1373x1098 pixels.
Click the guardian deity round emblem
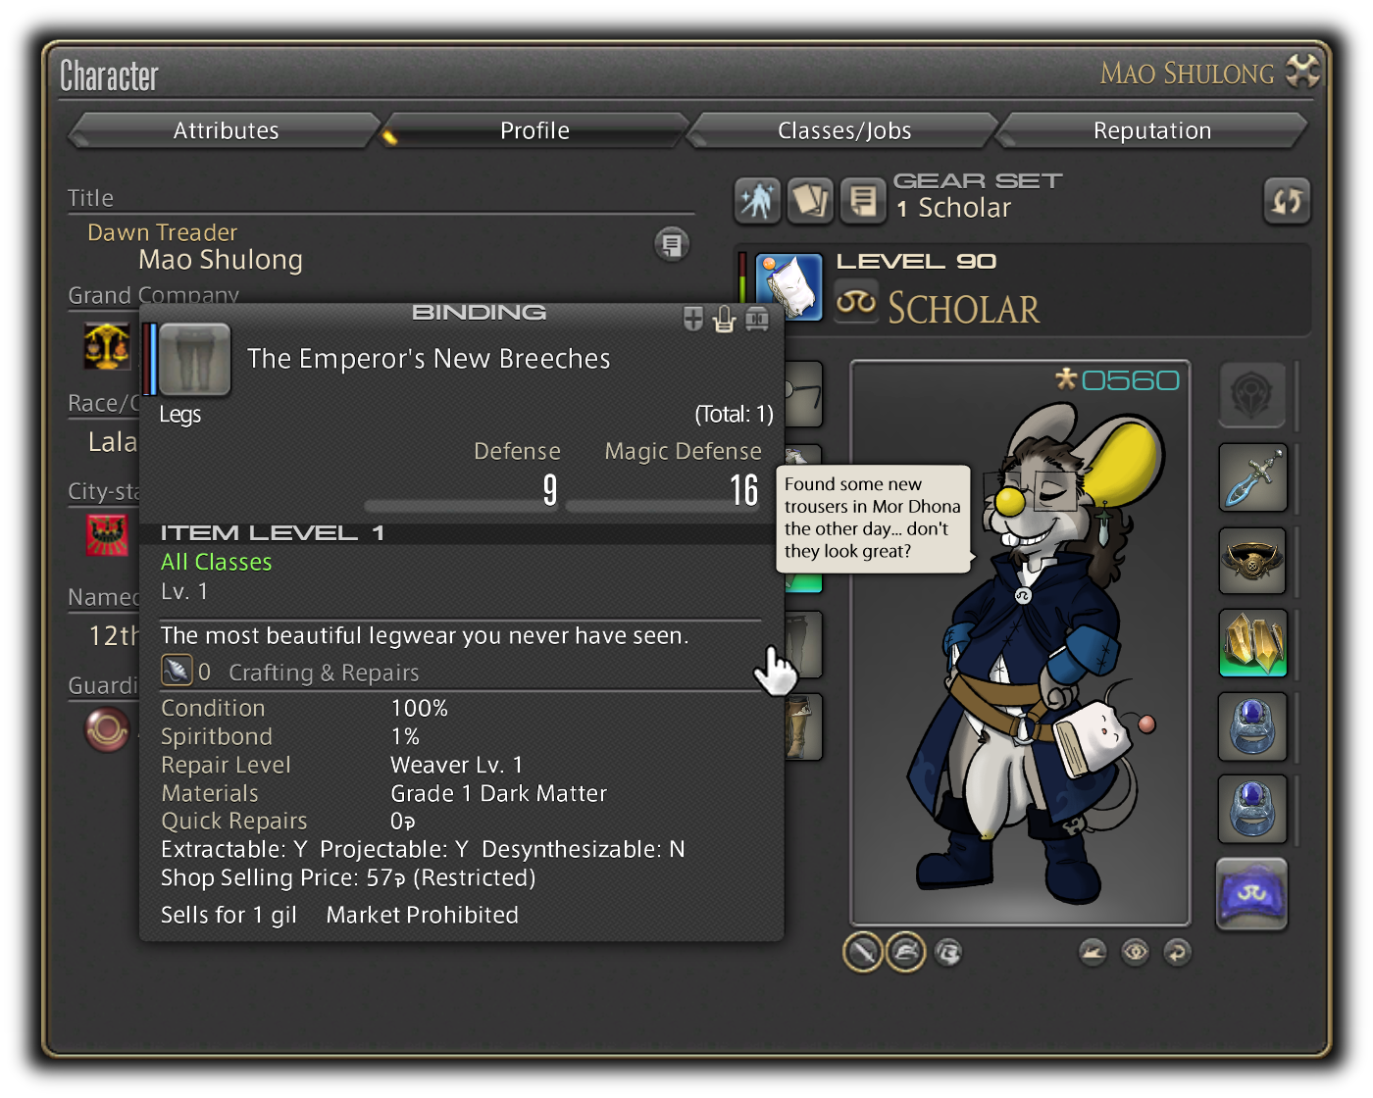pyautogui.click(x=107, y=729)
